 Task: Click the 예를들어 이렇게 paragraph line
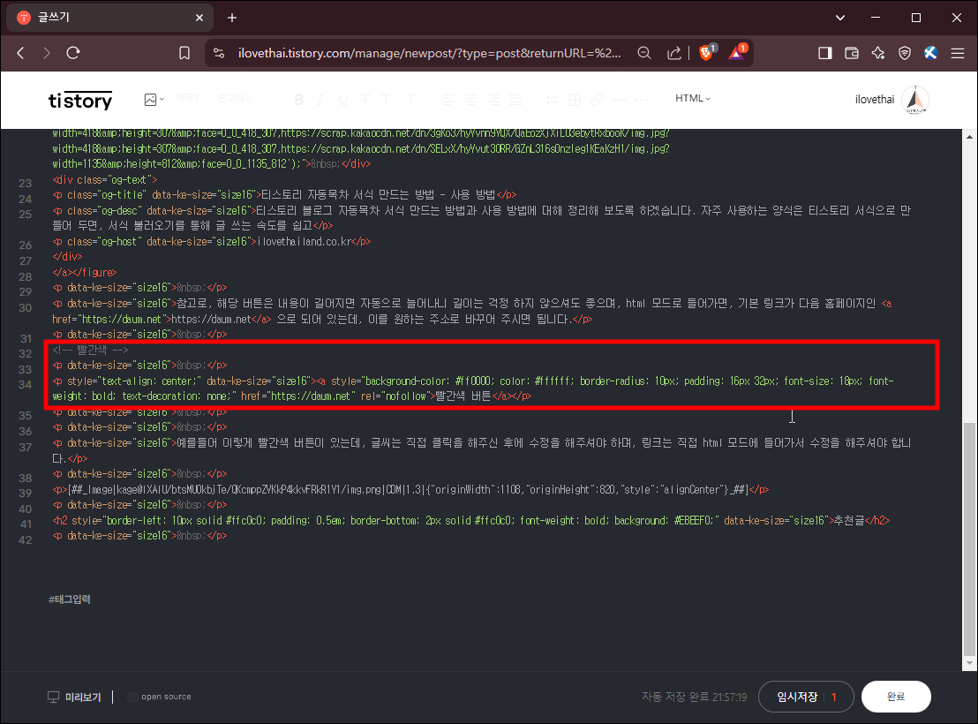tap(482, 450)
